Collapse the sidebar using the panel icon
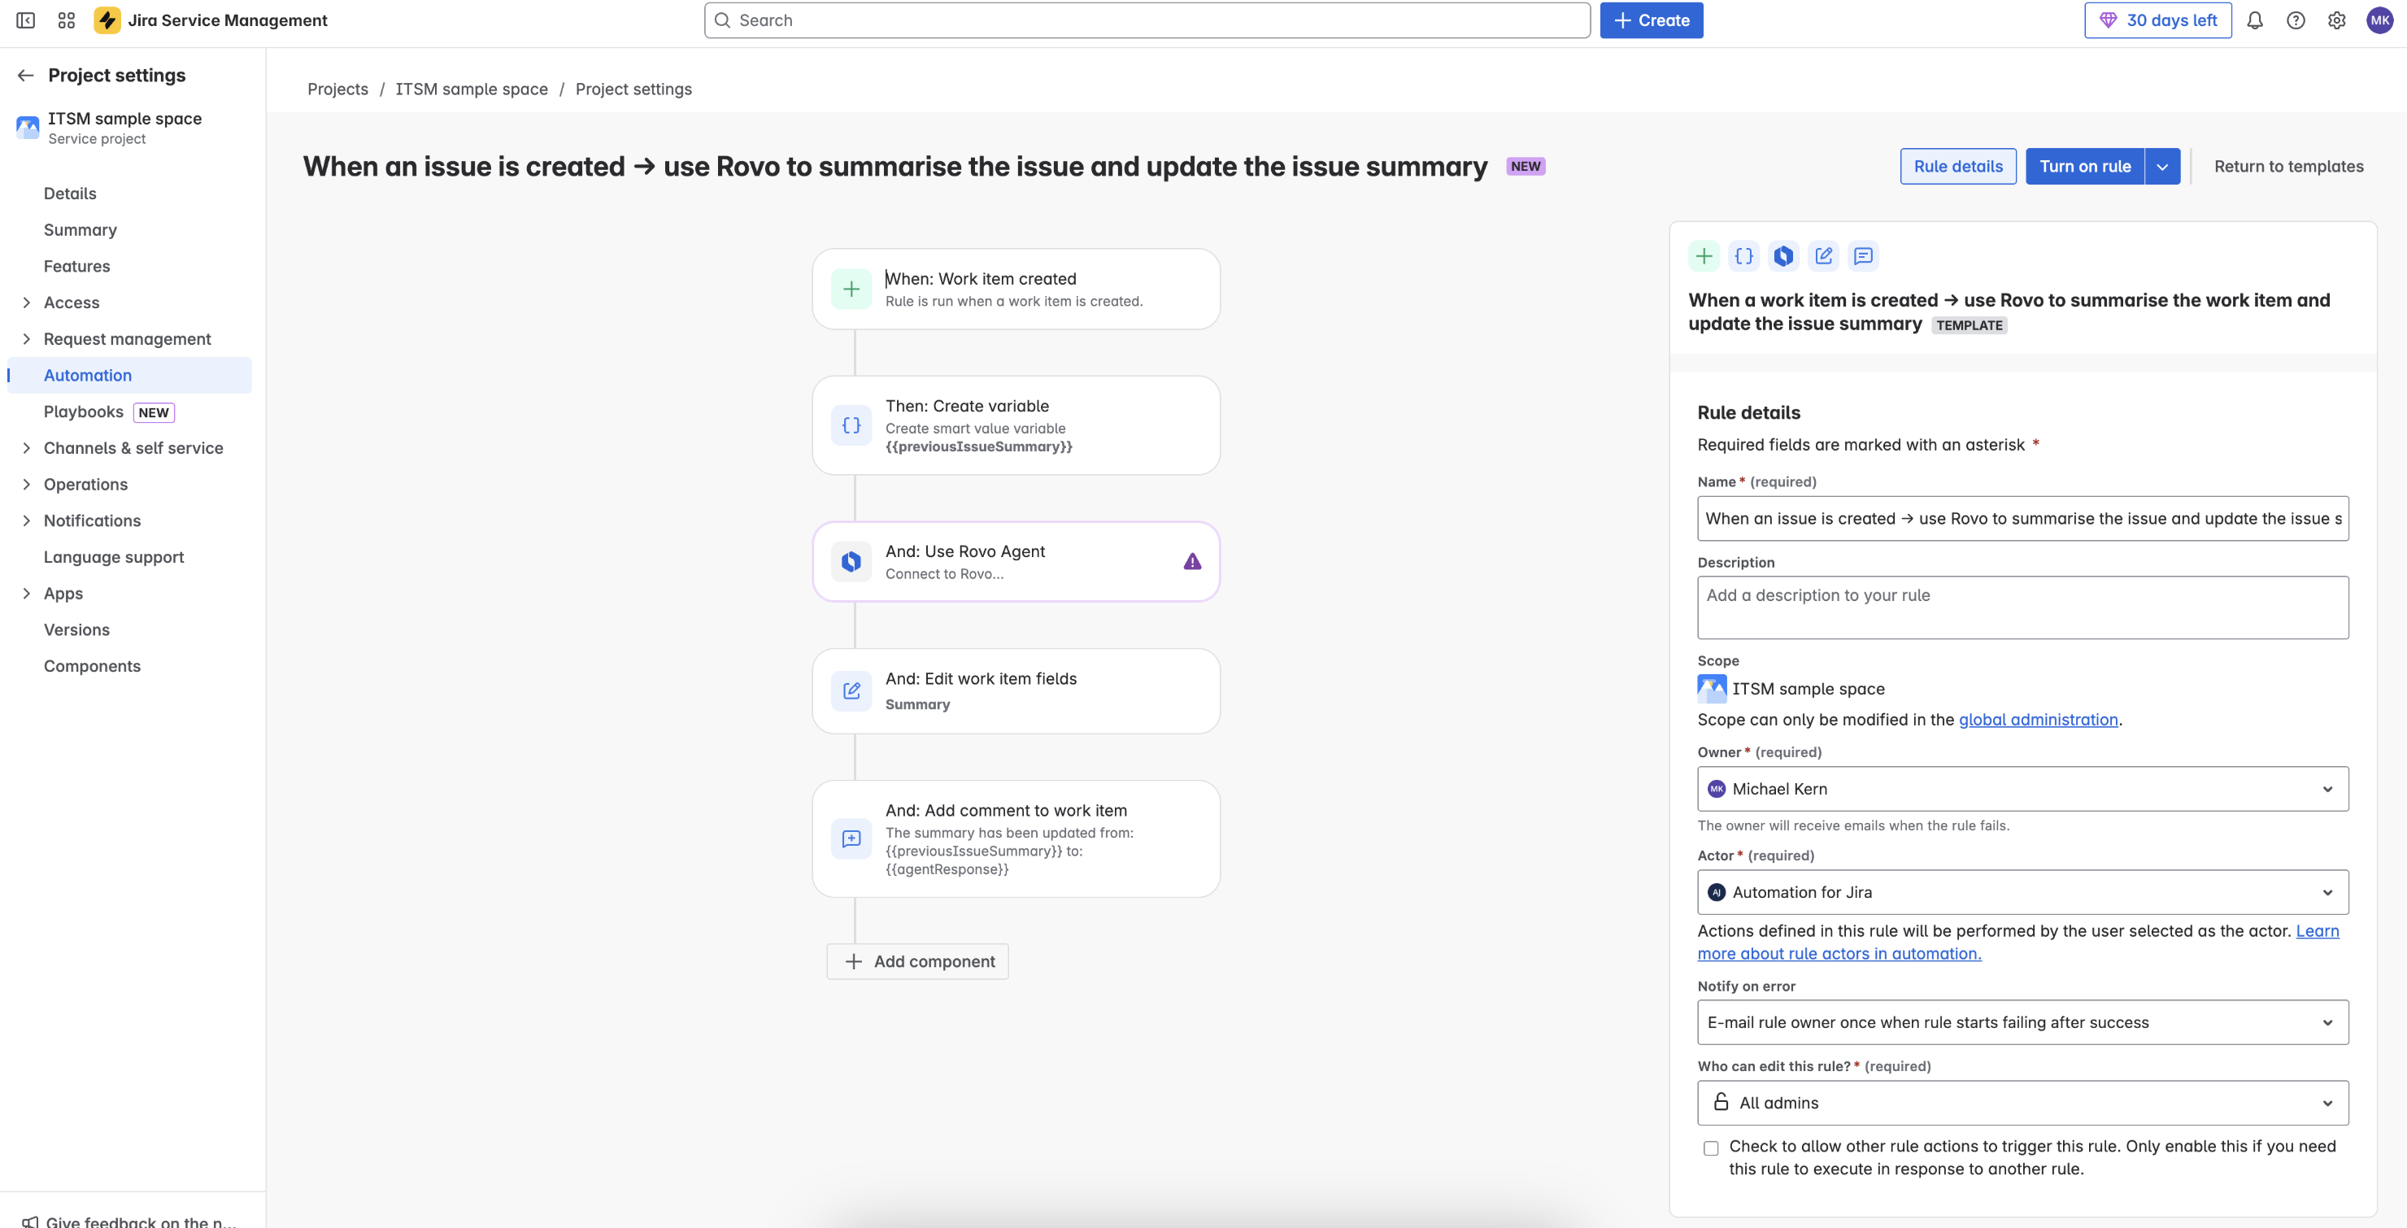 pos(25,20)
